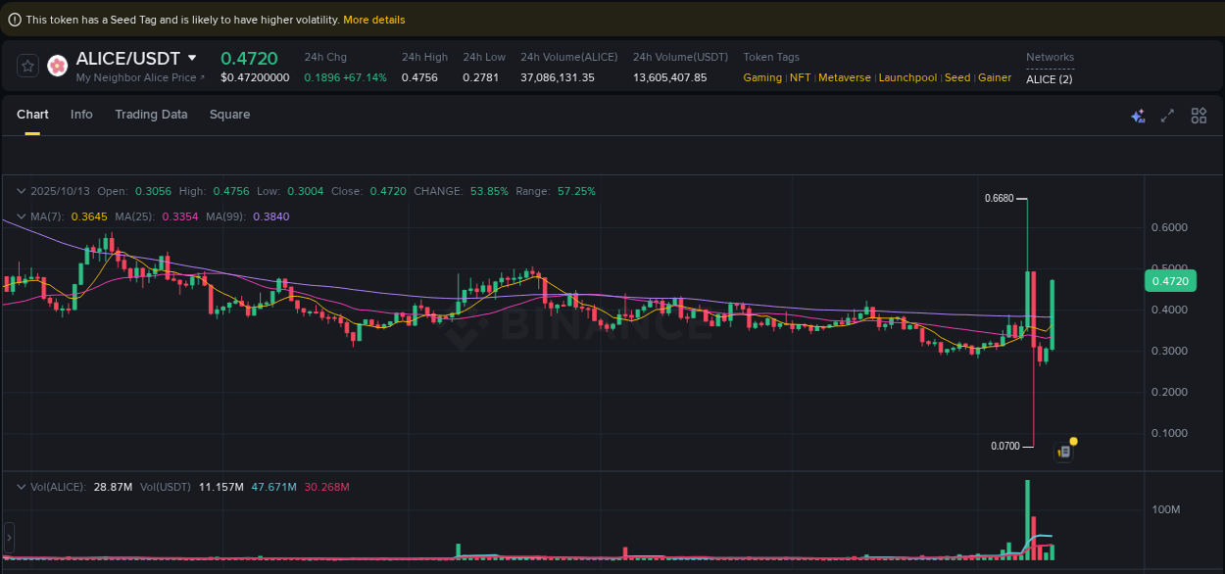This screenshot has height=574, width=1225.
Task: Click the ALICE token logo icon
Action: pos(57,66)
